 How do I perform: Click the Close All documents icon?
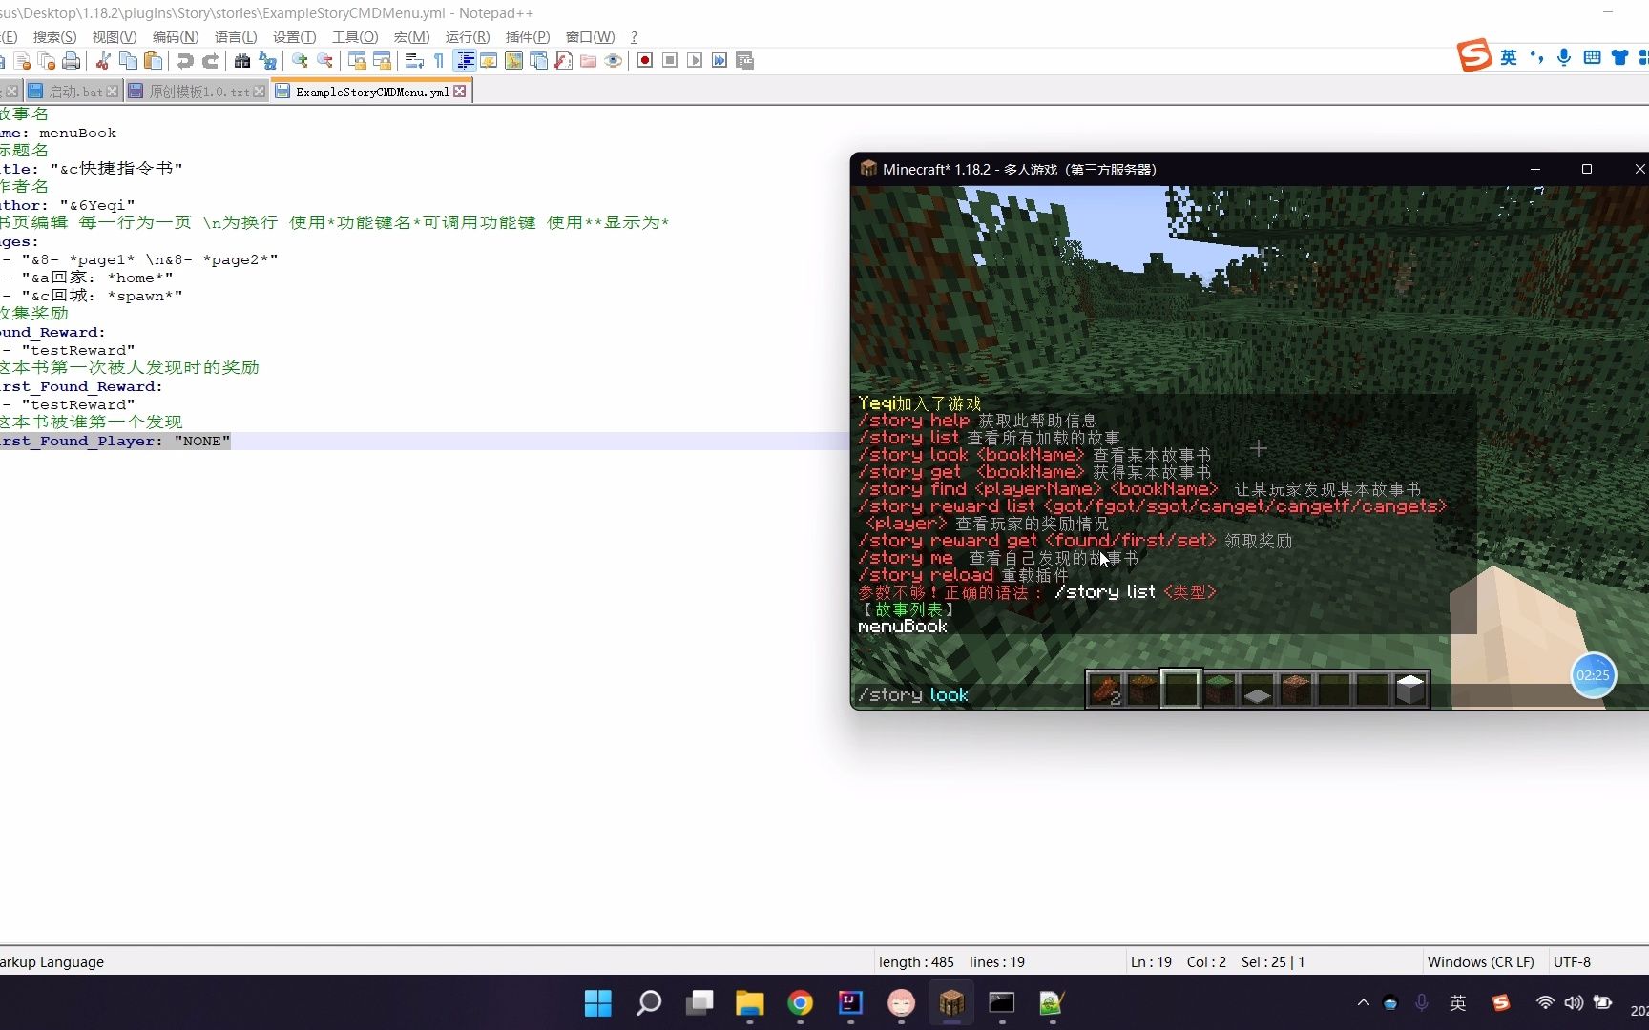coord(47,61)
